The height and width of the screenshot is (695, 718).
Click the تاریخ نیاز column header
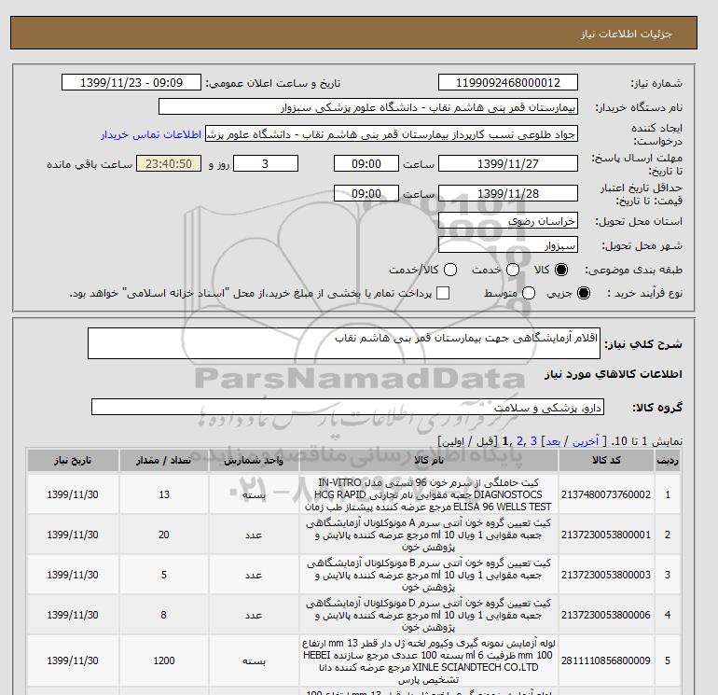(x=73, y=461)
